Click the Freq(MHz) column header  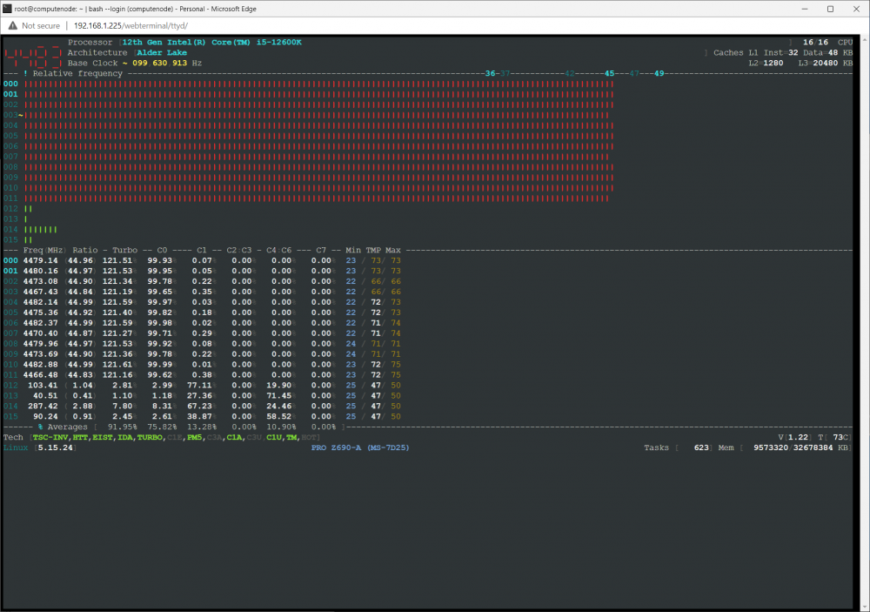pyautogui.click(x=44, y=251)
